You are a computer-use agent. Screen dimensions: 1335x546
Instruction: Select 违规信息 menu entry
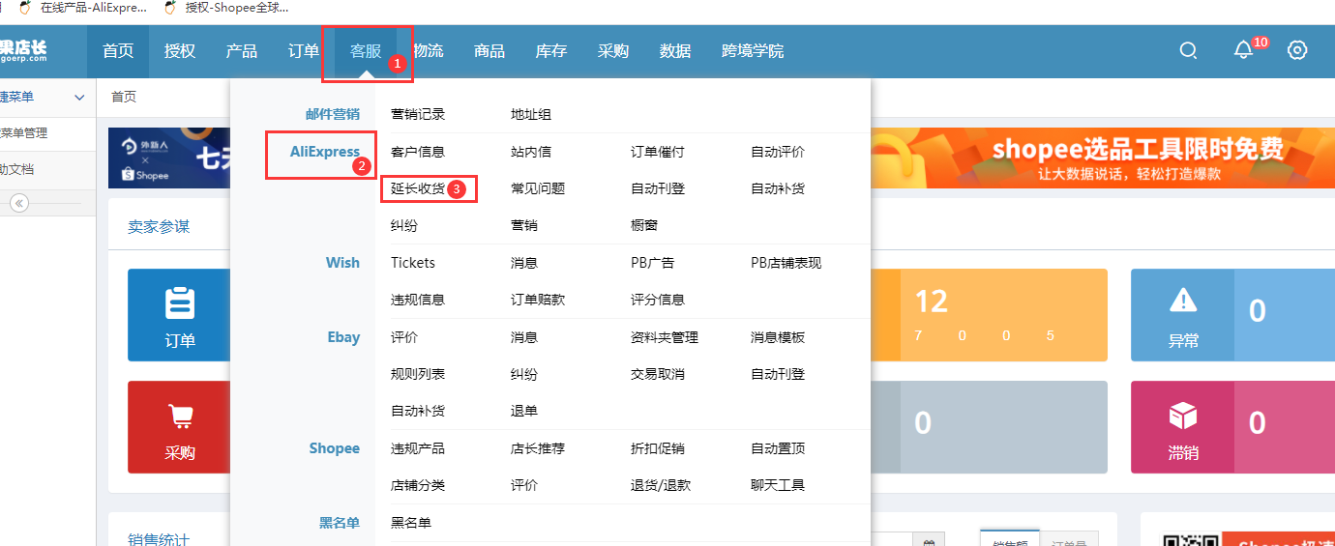tap(418, 300)
